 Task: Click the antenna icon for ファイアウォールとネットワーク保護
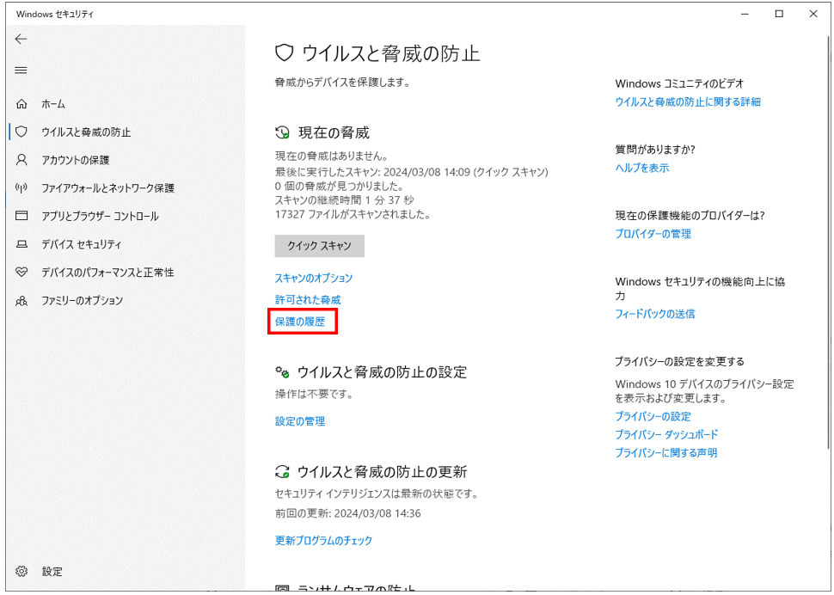pos(21,187)
